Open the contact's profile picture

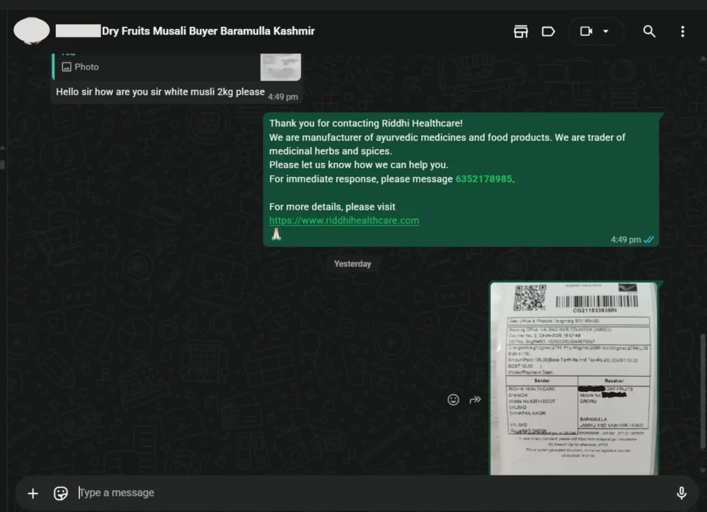[32, 31]
